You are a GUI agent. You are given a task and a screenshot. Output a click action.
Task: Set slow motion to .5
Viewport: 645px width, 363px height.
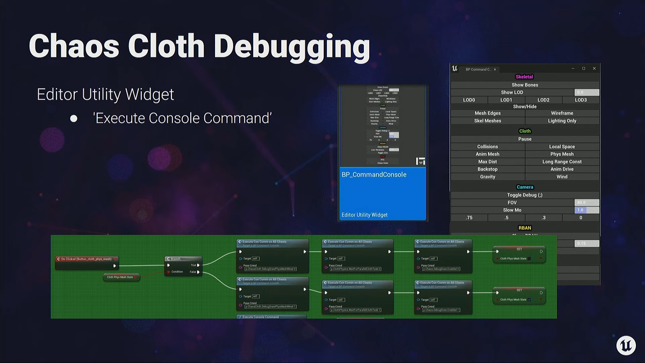506,217
